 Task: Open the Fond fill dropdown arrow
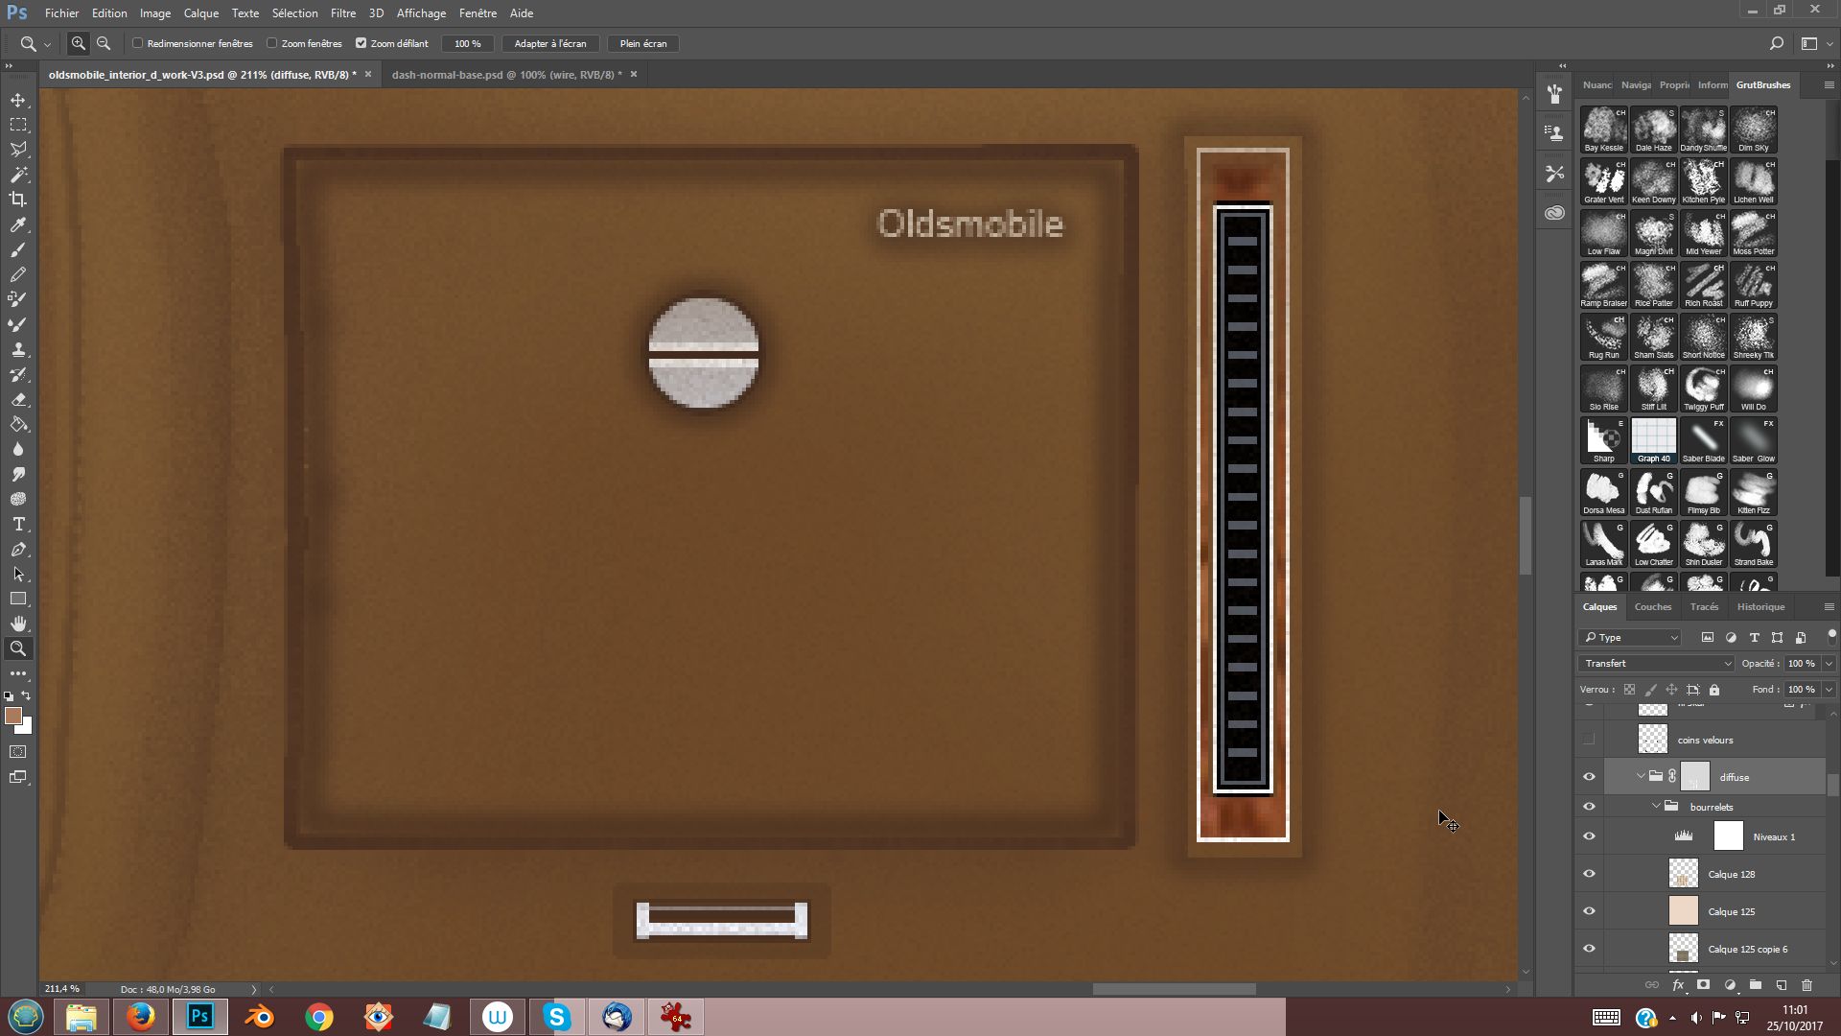[x=1829, y=689]
